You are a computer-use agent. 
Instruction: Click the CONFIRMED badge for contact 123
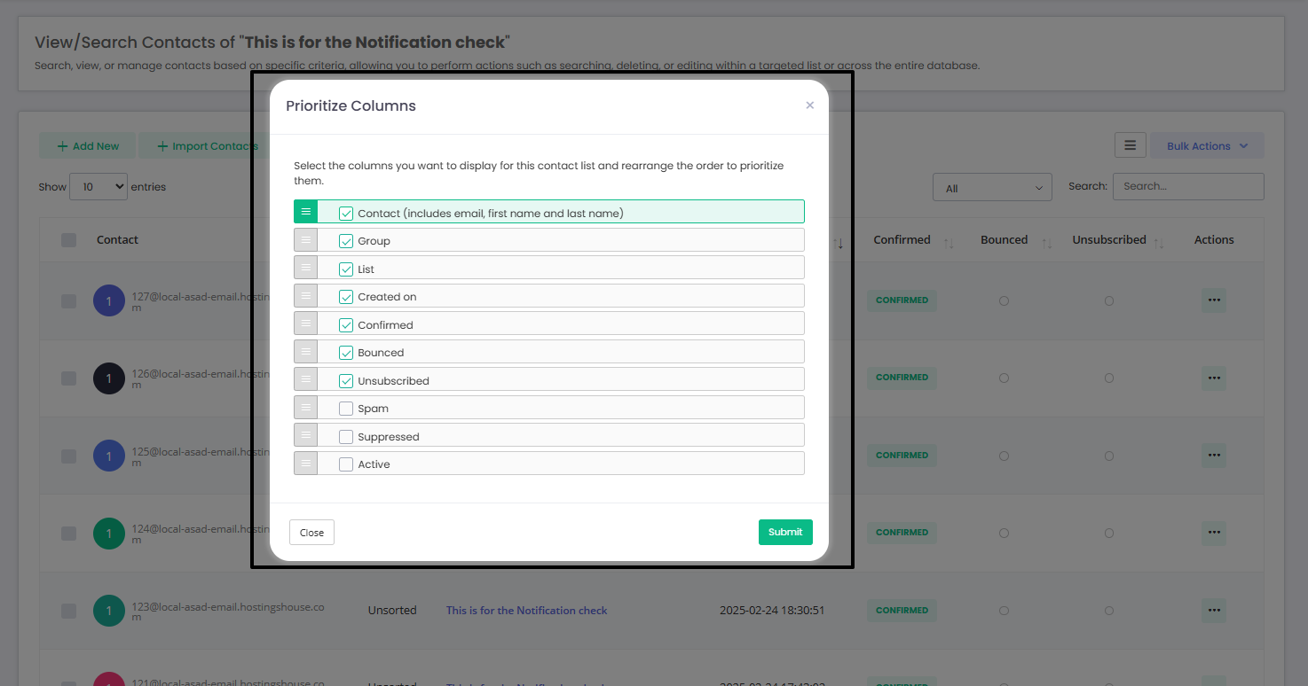tap(902, 611)
